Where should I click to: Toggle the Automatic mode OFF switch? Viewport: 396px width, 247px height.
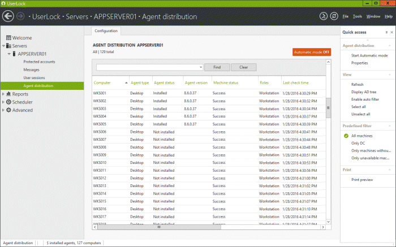coord(312,52)
